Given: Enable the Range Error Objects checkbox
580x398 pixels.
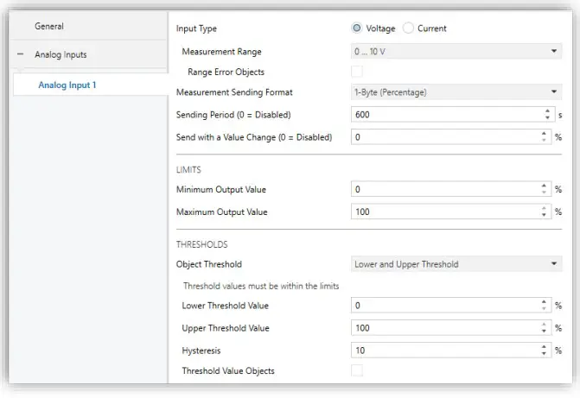Looking at the screenshot, I should point(357,72).
